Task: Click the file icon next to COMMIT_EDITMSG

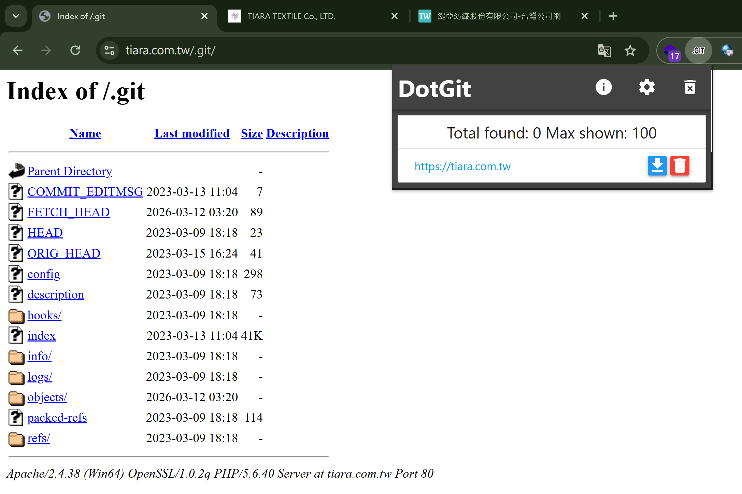Action: click(x=16, y=191)
